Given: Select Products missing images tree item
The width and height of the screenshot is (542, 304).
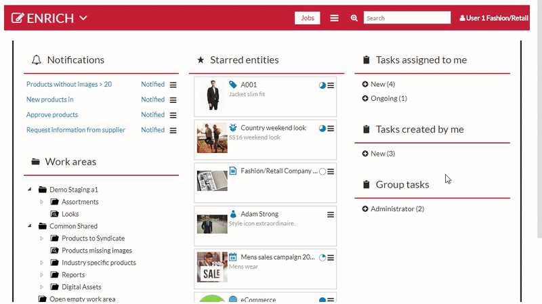Looking at the screenshot, I should coord(97,251).
